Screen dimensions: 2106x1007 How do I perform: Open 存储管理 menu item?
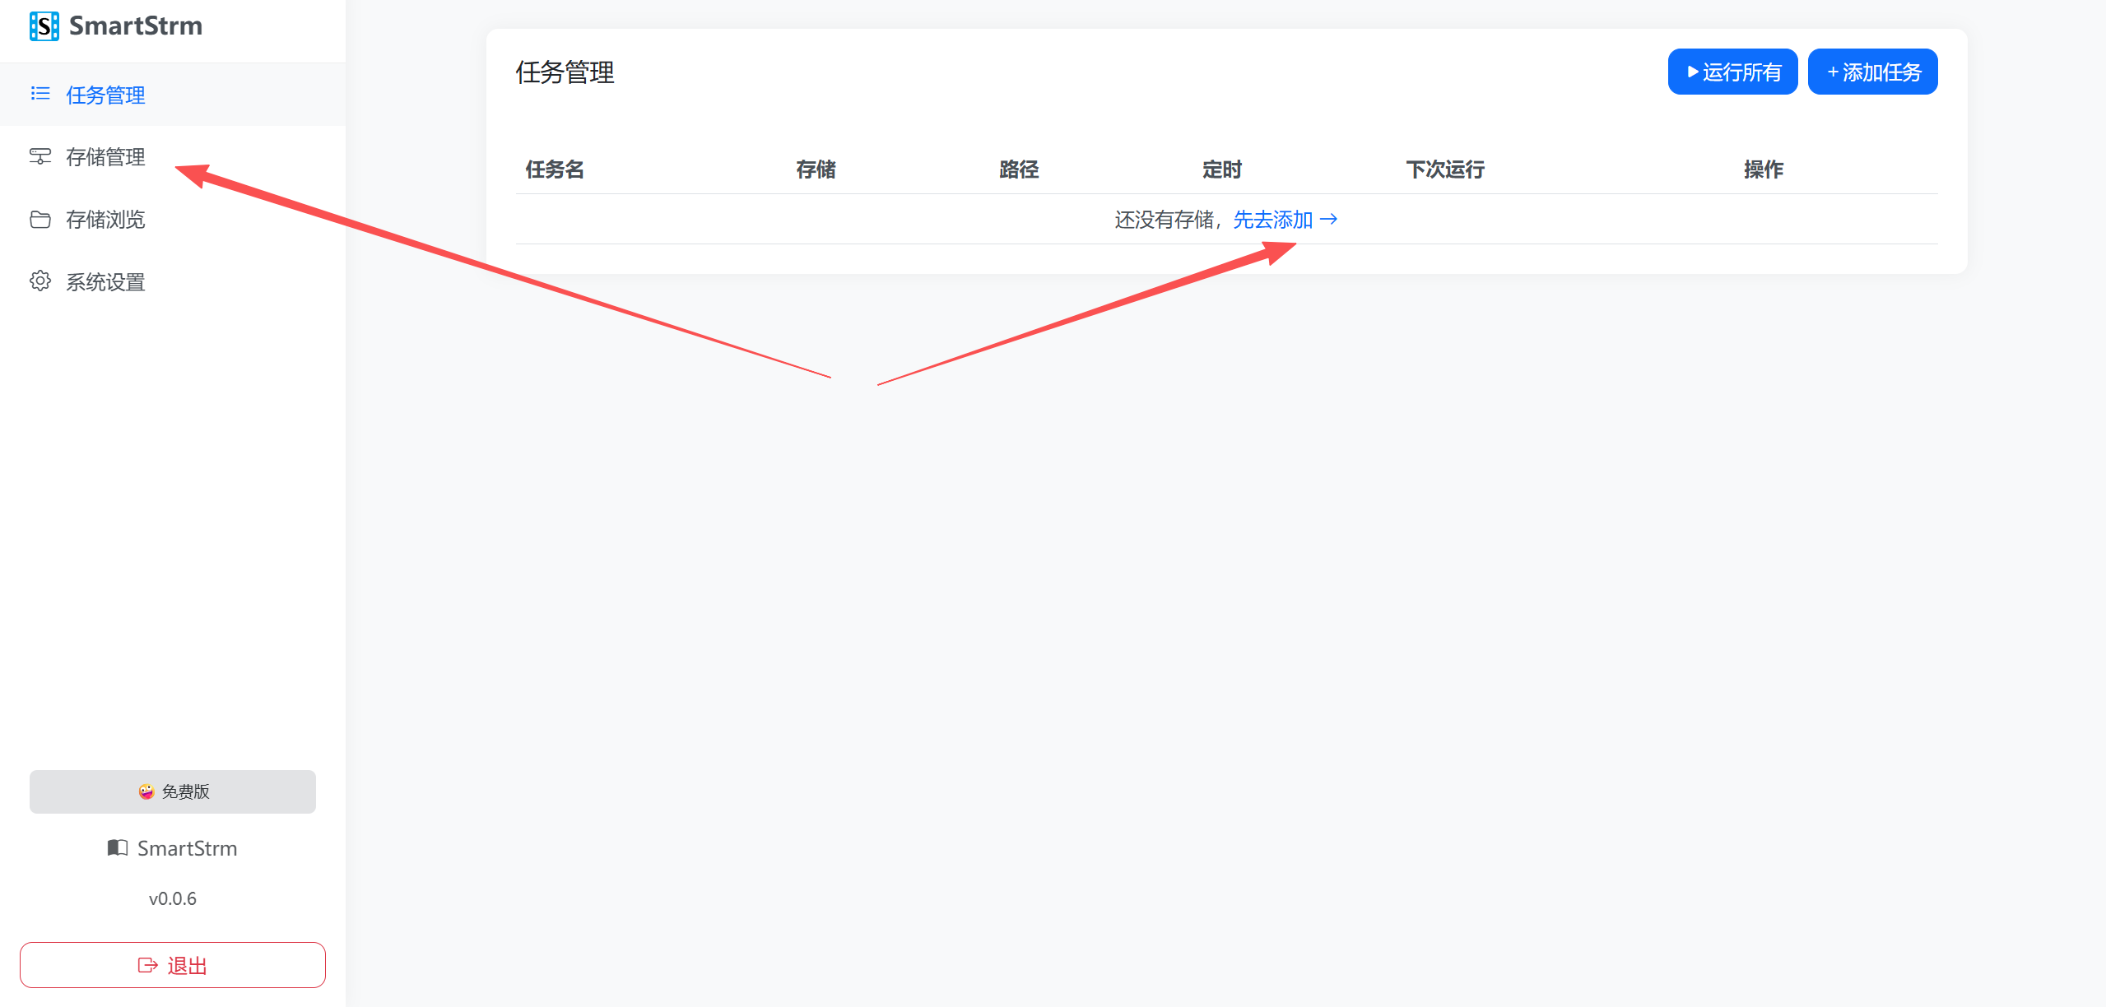click(105, 157)
